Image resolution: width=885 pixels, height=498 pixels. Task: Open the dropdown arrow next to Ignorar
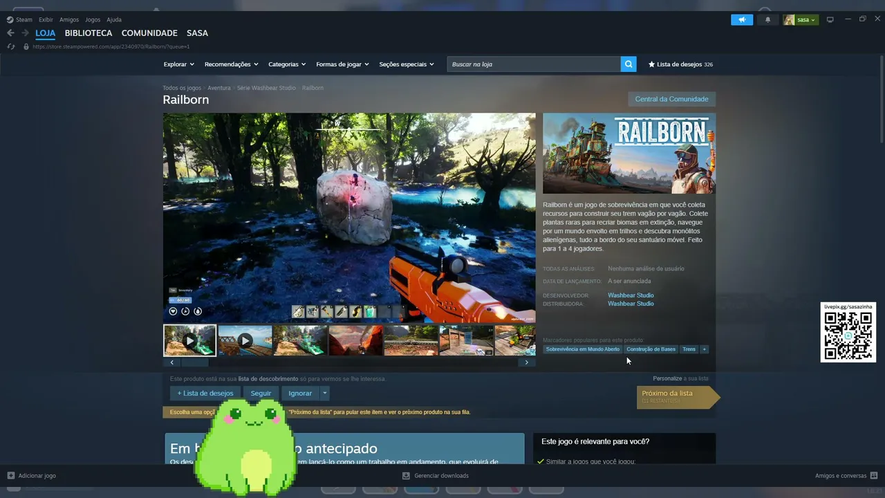coord(324,393)
